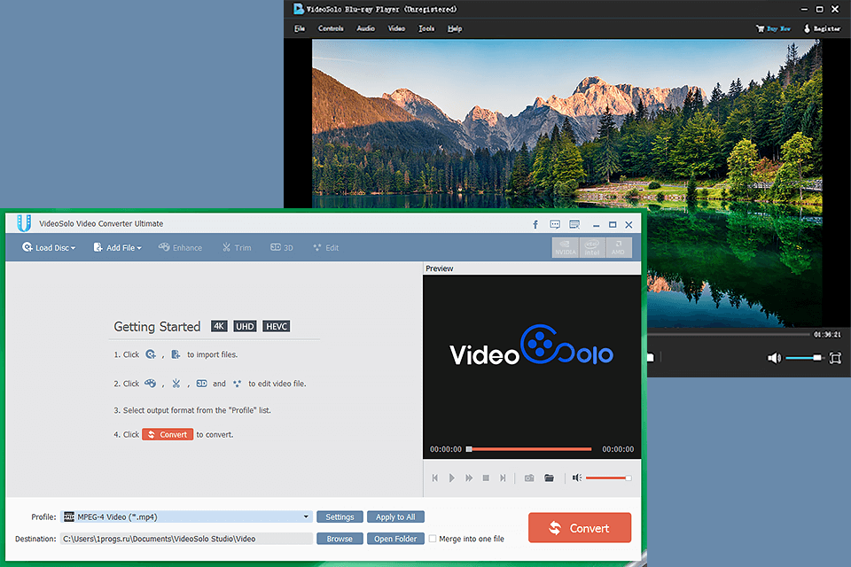Click the Apply to All button
851x567 pixels.
point(395,517)
